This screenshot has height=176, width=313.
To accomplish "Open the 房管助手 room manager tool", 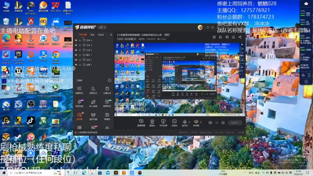I will pyautogui.click(x=93, y=90).
